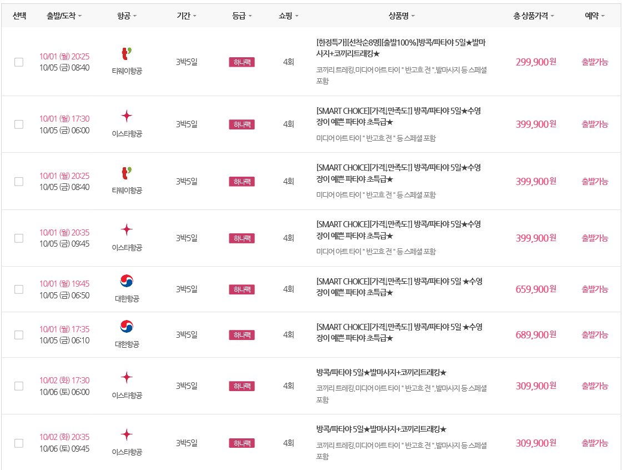Click the T'way logo in the 10/01 20:25 399,900원 row
This screenshot has width=623, height=470.
[x=127, y=173]
